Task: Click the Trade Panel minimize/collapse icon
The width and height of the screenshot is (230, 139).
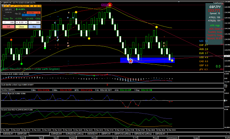Action: 37,6
